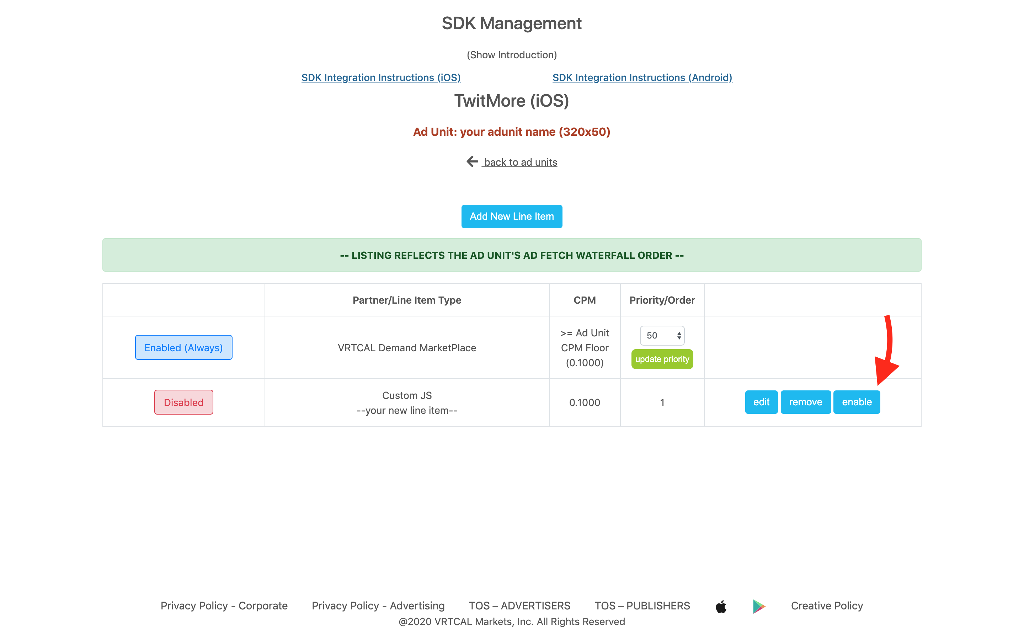
Task: Click the VRTCAL Markets copyright text
Action: 512,622
